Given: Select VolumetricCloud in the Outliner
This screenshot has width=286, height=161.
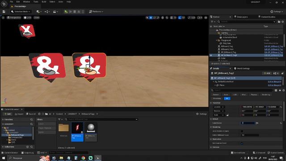Looking at the screenshot, I should click(x=230, y=37).
